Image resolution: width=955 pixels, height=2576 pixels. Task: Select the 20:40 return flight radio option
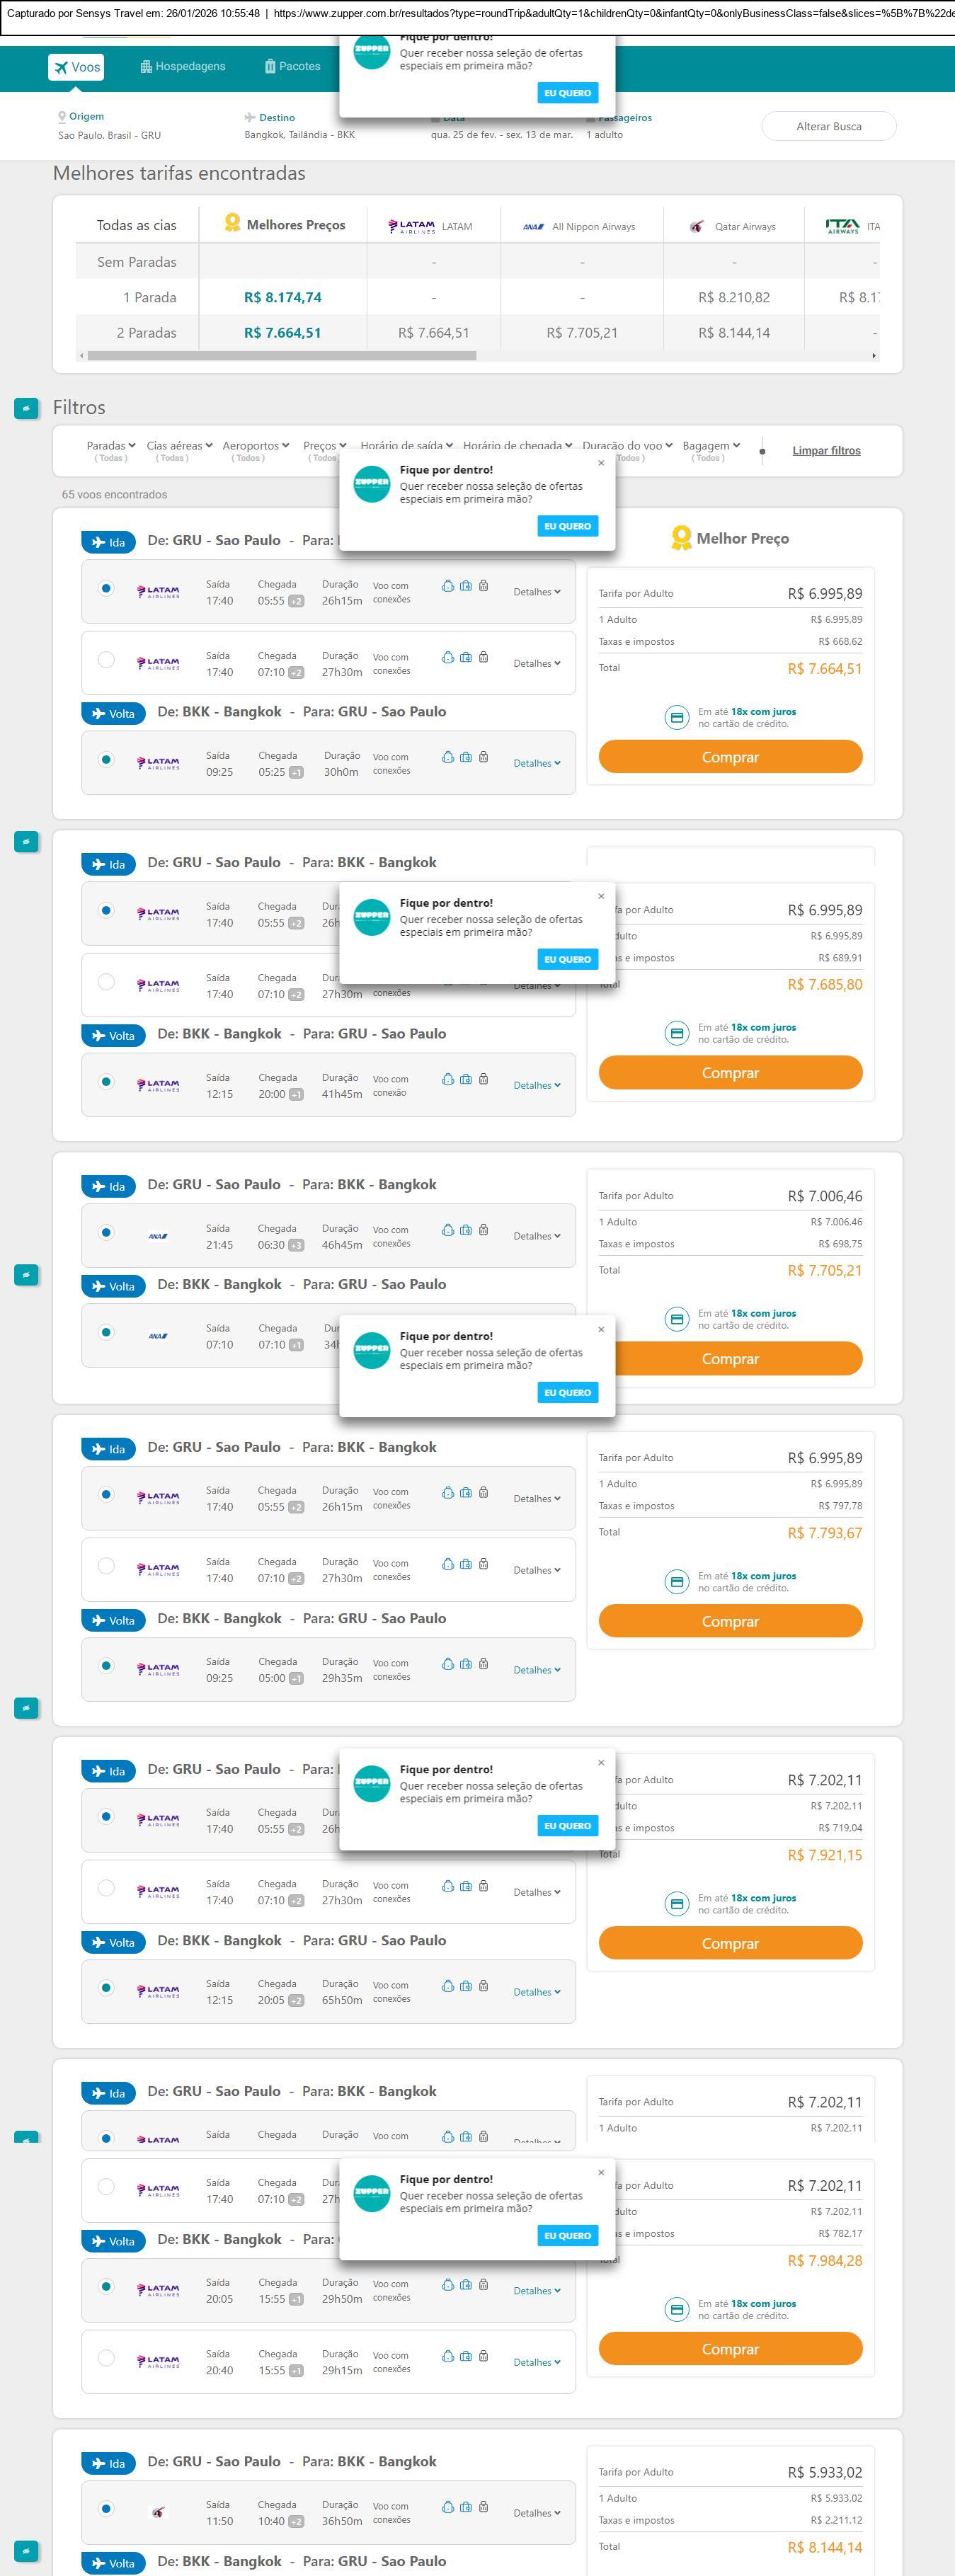(x=106, y=2358)
